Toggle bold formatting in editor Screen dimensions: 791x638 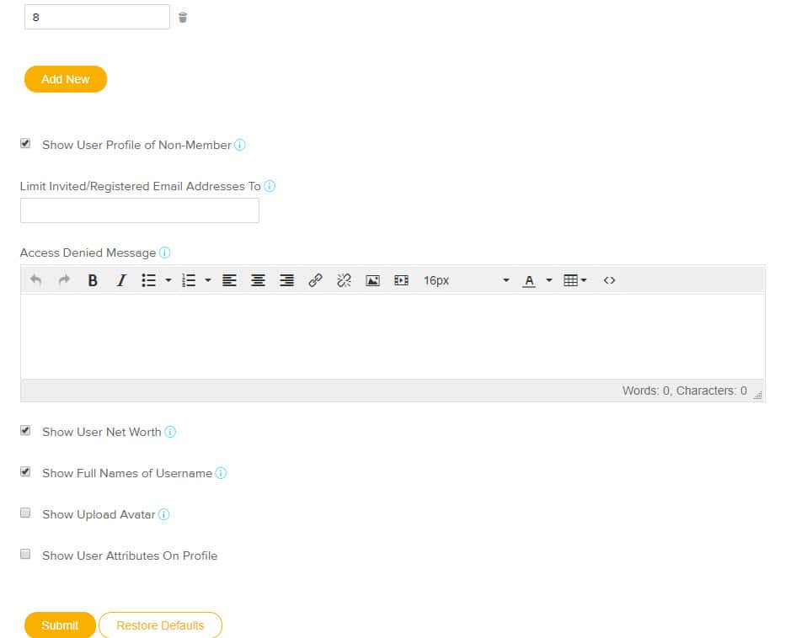[93, 280]
